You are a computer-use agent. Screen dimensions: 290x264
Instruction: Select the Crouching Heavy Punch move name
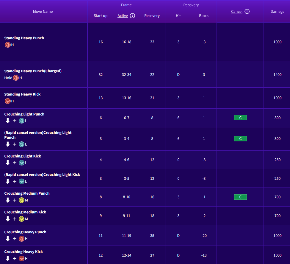(25, 232)
